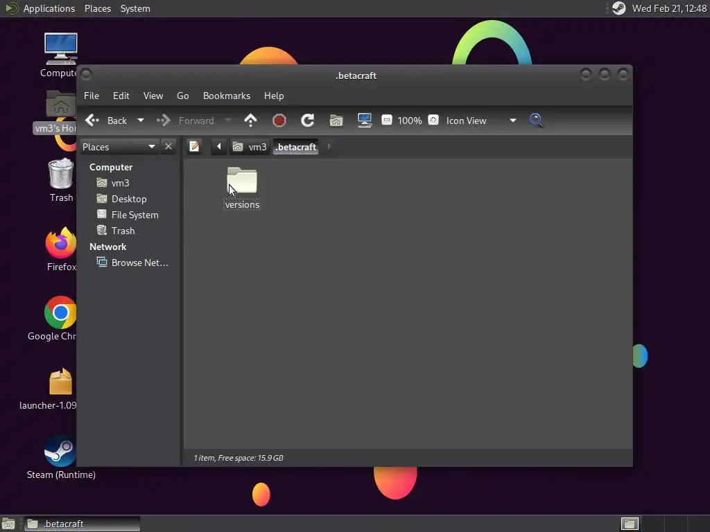Open the window menu button at title bar left
This screenshot has height=532, width=710.
pyautogui.click(x=87, y=73)
